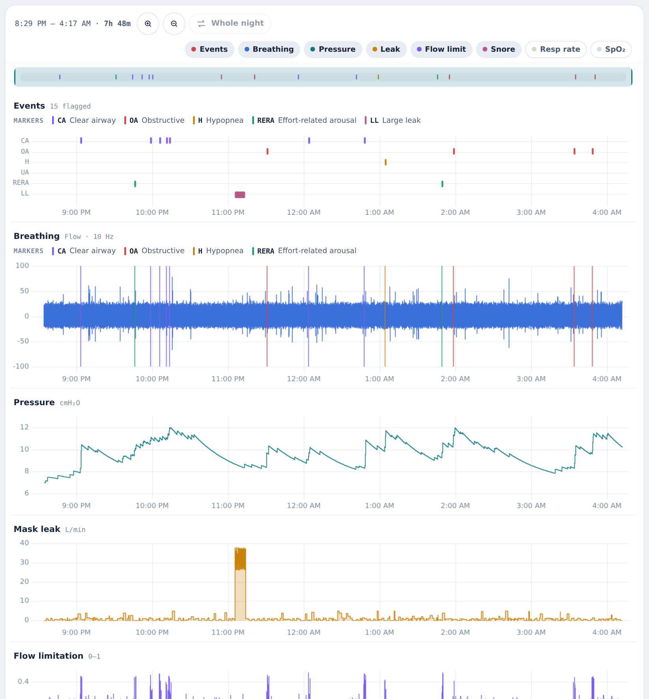The image size is (649, 699).
Task: Select the Clear airway marker near 9:58 PM
Action: coord(151,141)
